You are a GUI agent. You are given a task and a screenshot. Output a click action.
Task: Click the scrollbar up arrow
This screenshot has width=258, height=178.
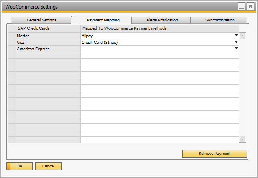click(x=243, y=36)
